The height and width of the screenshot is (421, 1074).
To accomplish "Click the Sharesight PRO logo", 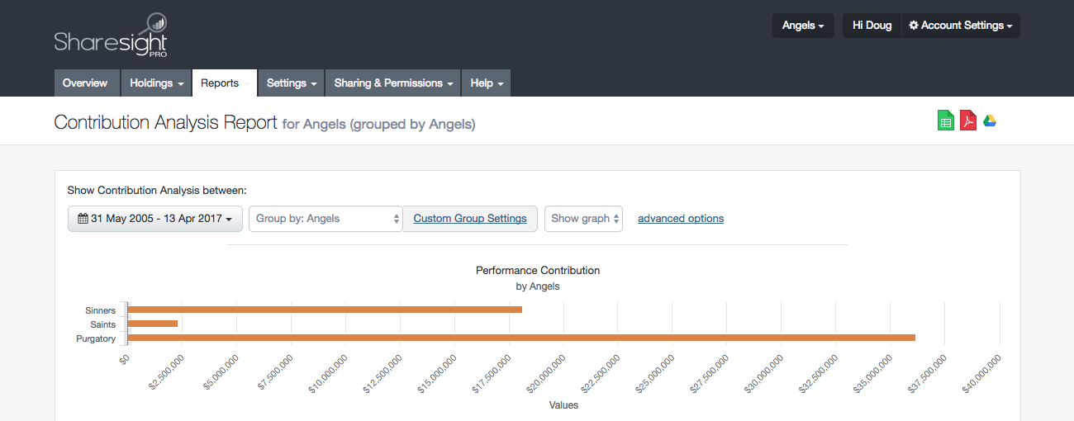I will pyautogui.click(x=111, y=35).
